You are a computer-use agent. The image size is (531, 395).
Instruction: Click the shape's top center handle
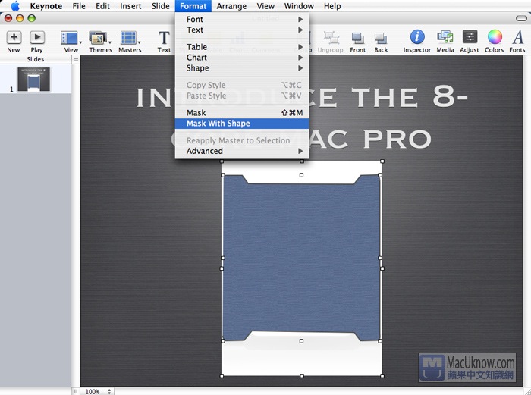[x=301, y=175]
